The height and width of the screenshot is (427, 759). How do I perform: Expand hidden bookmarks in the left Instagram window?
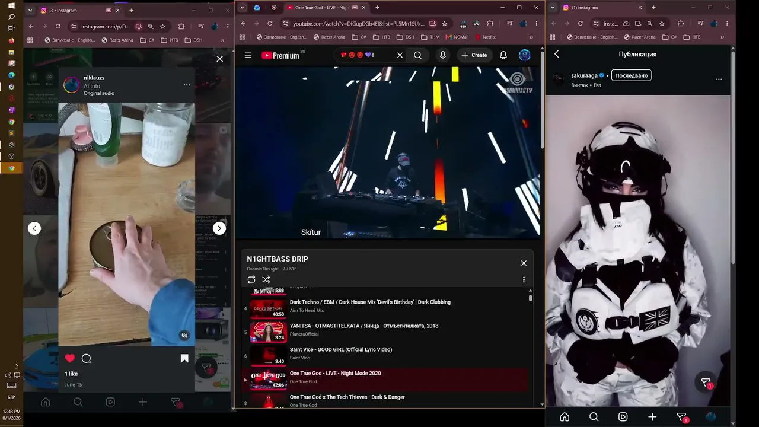pyautogui.click(x=223, y=40)
